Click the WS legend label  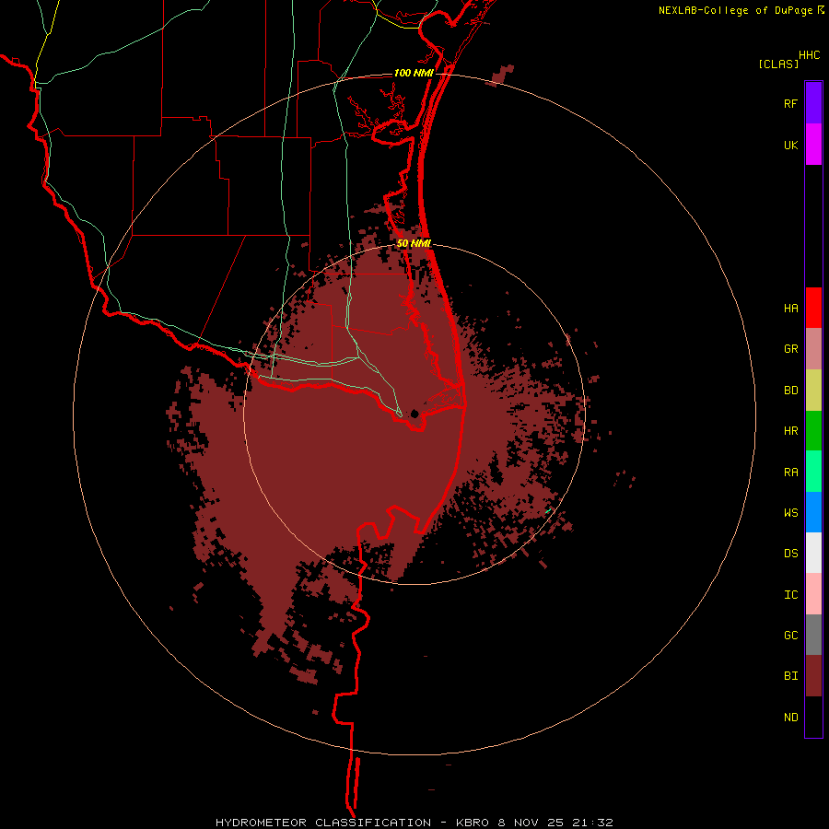coord(790,513)
